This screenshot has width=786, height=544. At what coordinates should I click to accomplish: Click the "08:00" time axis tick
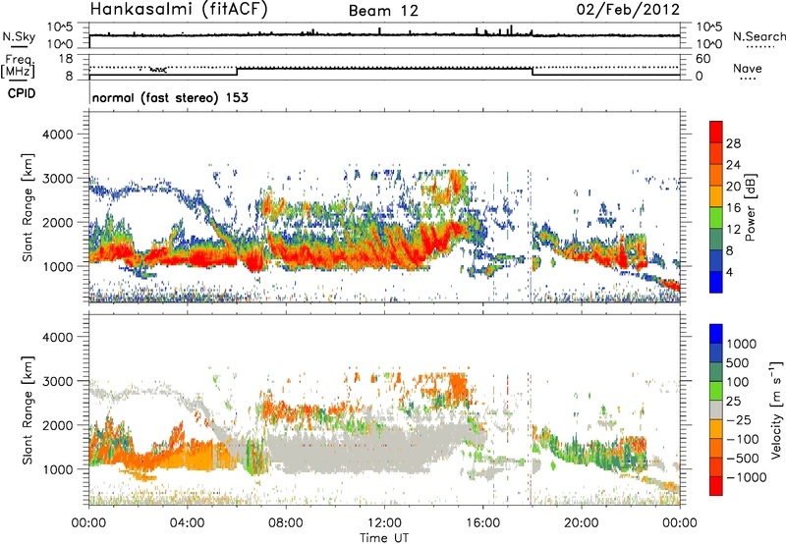point(286,523)
